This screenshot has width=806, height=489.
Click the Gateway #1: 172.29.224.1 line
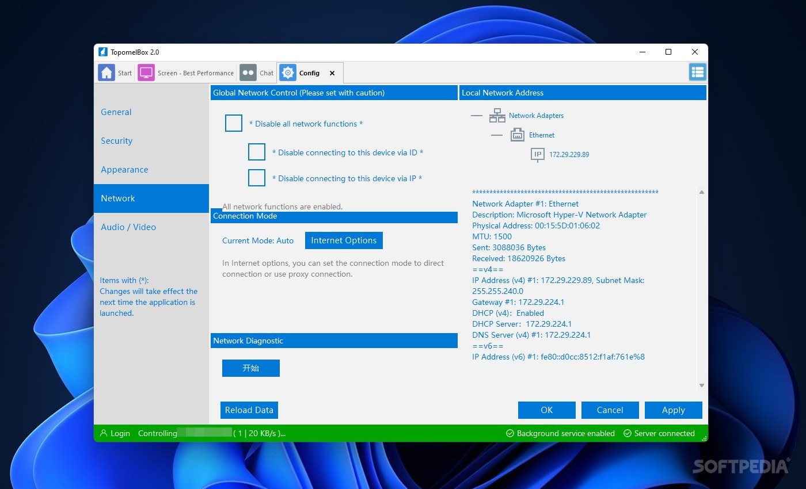click(518, 302)
